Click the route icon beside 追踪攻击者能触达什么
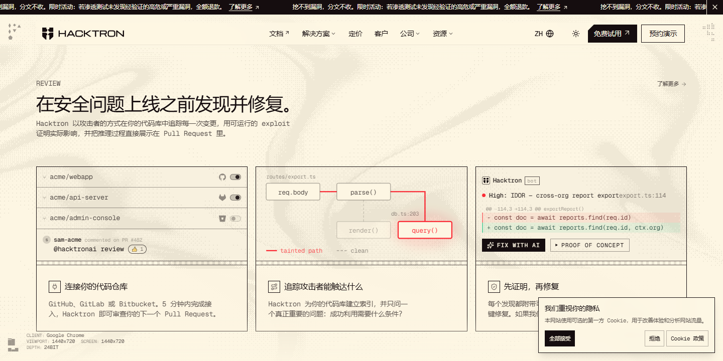The height and width of the screenshot is (361, 723). 274,287
